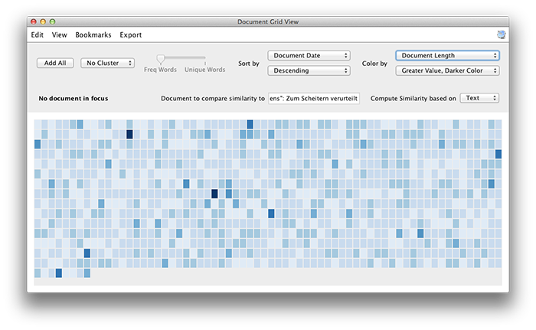
Task: Click the Add All button
Action: [x=55, y=63]
